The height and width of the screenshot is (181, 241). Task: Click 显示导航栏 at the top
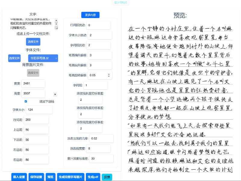click(x=121, y=2)
